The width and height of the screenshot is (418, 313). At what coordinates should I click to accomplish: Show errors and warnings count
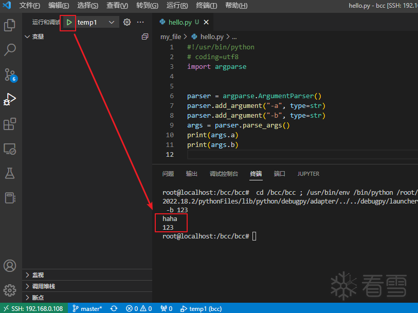click(139, 308)
